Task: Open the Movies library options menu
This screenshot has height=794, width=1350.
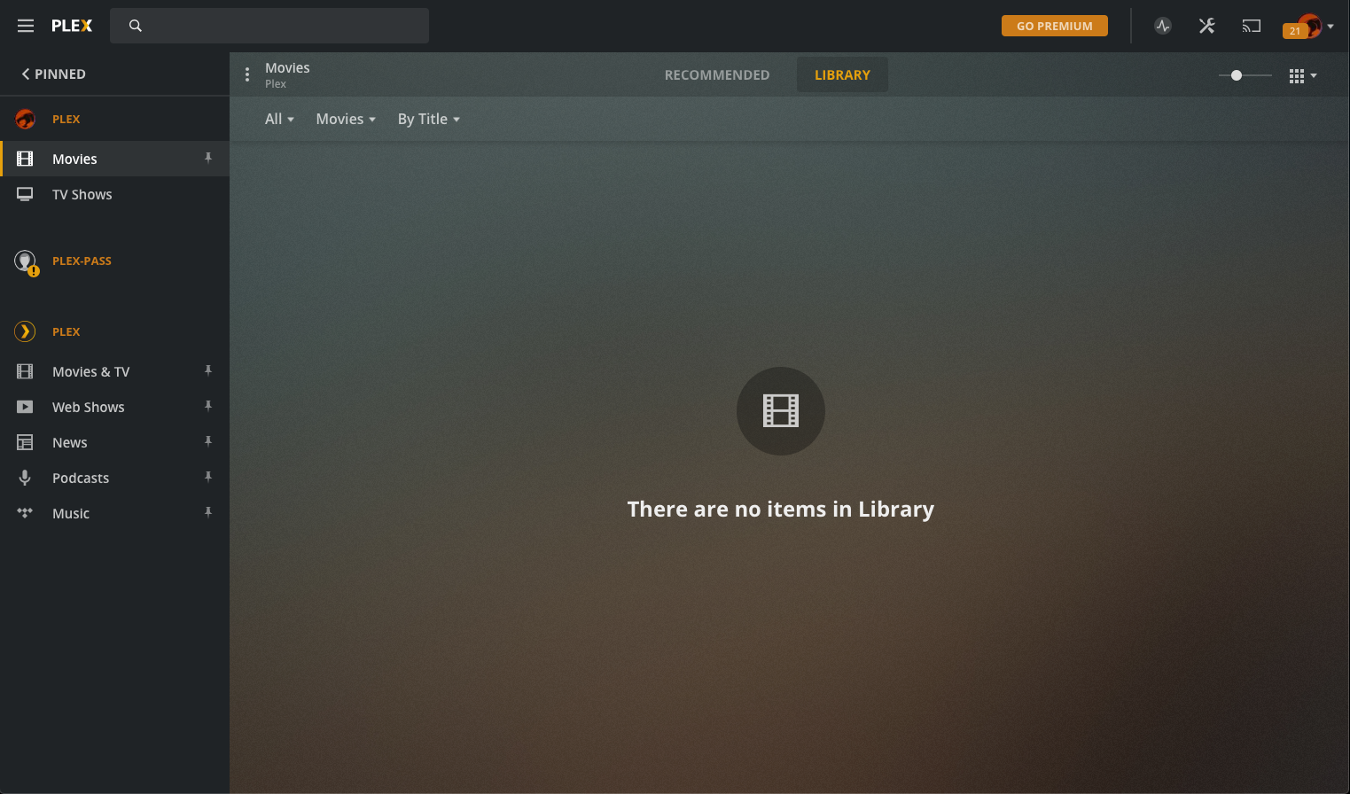Action: tap(247, 74)
